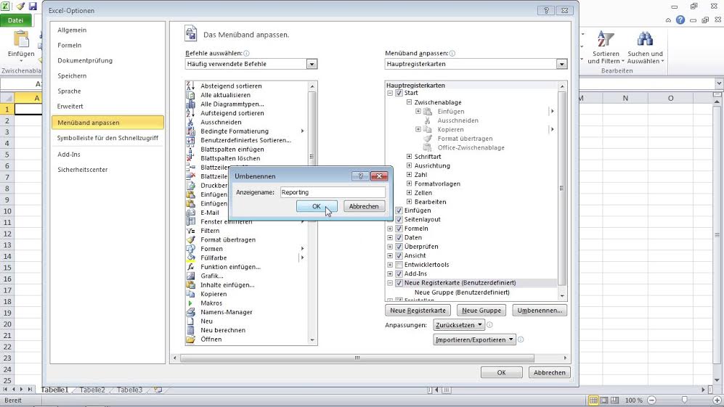Click the Absteigend sortieren command icon
The width and height of the screenshot is (724, 407).
(190, 86)
